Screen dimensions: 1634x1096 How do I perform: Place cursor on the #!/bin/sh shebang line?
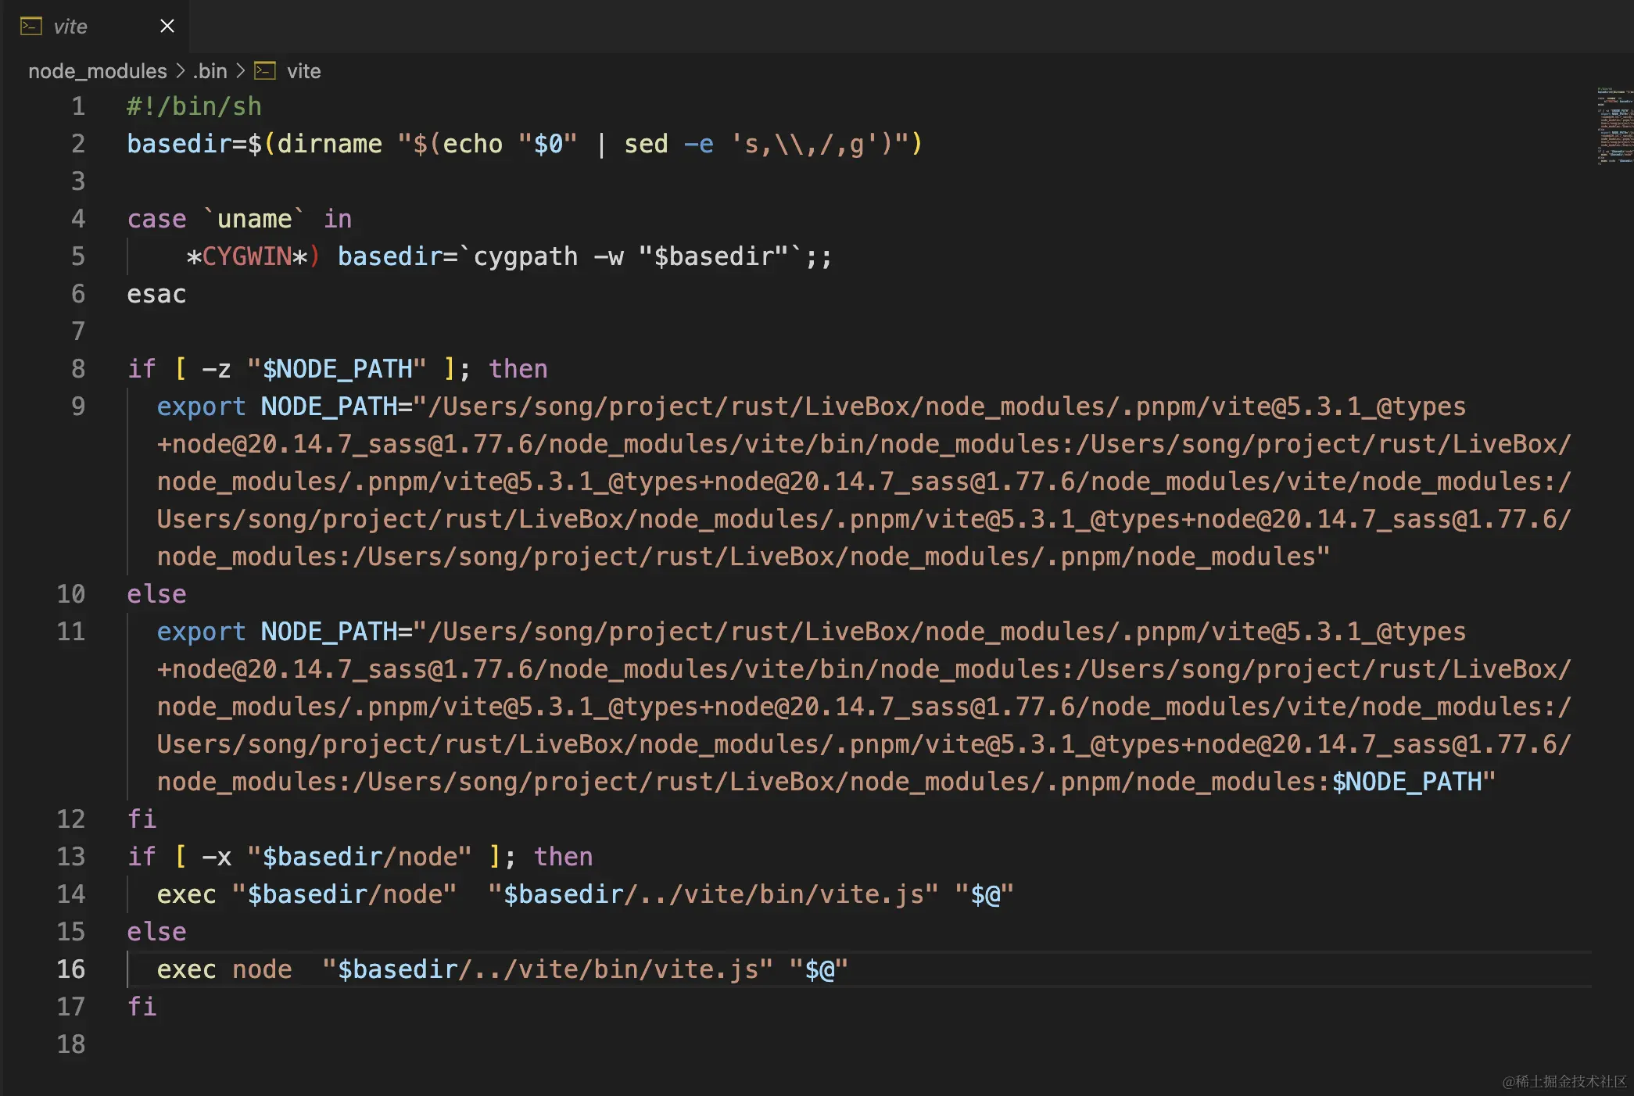(x=194, y=106)
